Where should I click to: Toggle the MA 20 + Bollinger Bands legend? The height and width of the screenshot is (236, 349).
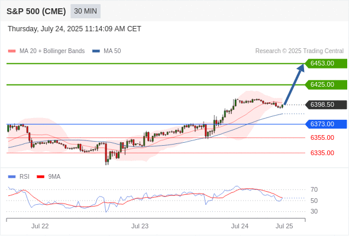coord(52,51)
